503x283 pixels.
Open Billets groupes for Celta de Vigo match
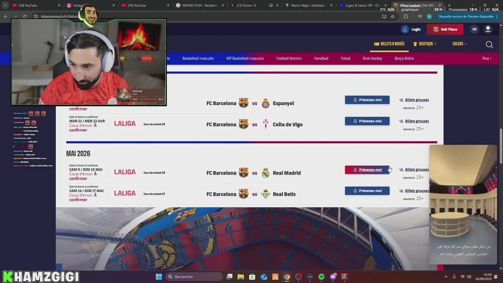417,121
